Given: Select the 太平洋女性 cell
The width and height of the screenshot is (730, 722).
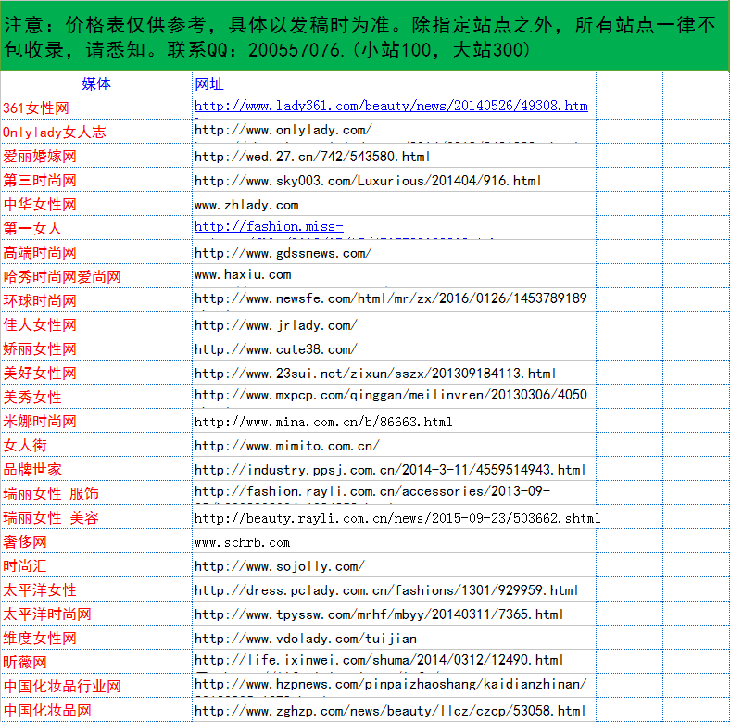Looking at the screenshot, I should click(96, 589).
